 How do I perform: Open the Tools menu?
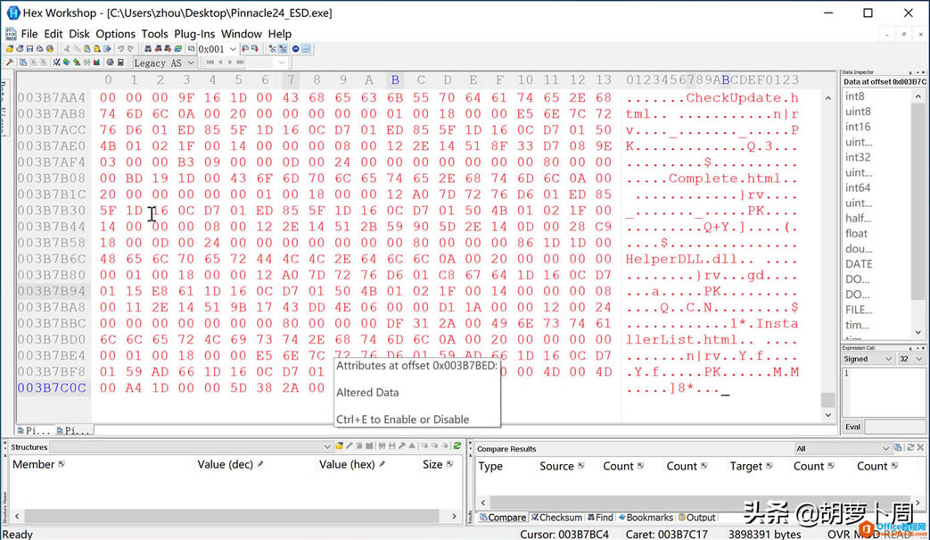pyautogui.click(x=154, y=34)
